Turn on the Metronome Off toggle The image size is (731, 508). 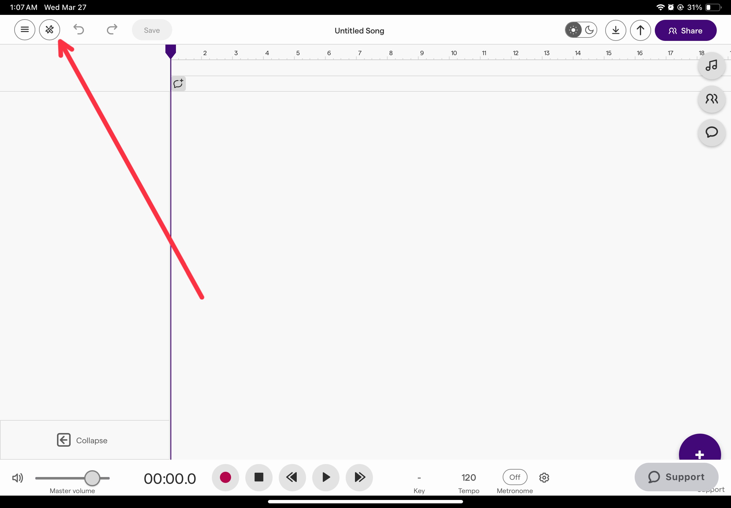pyautogui.click(x=514, y=477)
